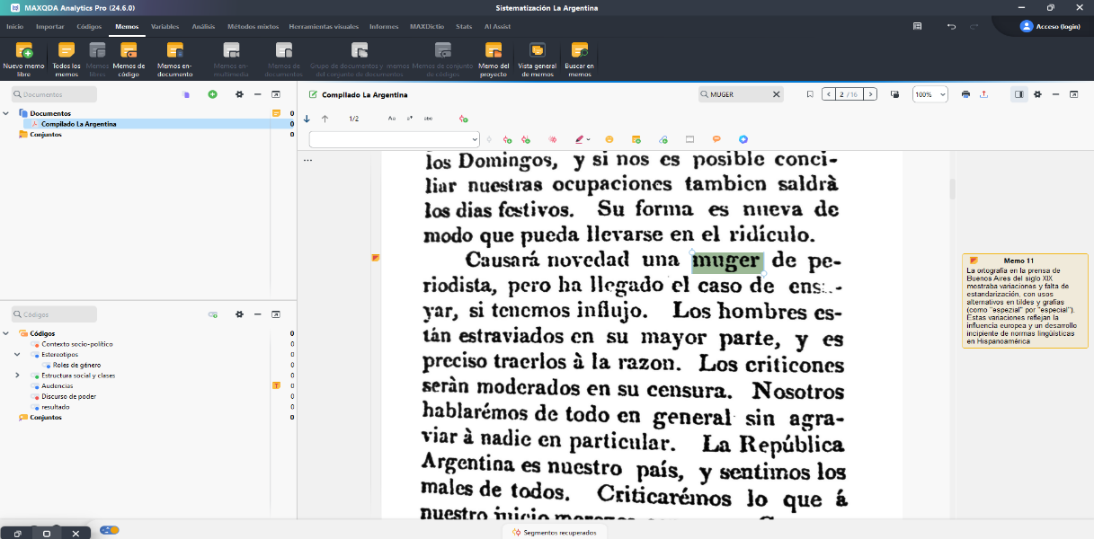Click the Documentos panel search field
The height and width of the screenshot is (539, 1094).
(54, 94)
